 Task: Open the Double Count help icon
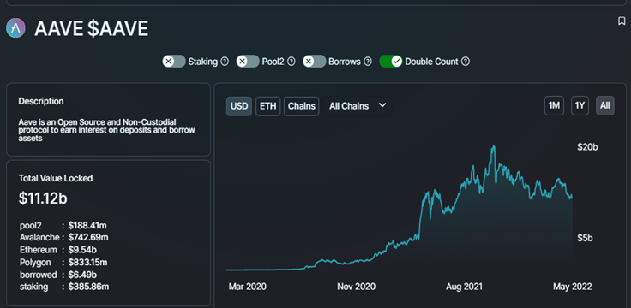[466, 62]
